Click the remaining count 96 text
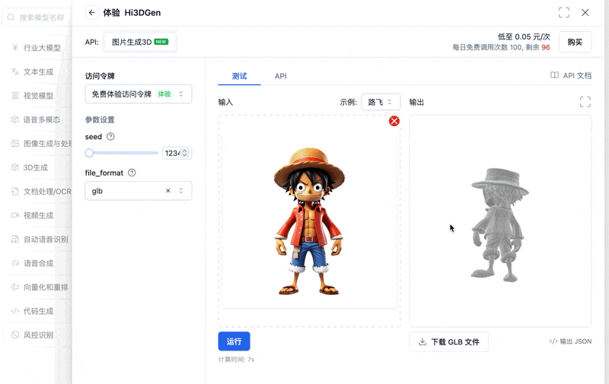The image size is (609, 384). (546, 47)
